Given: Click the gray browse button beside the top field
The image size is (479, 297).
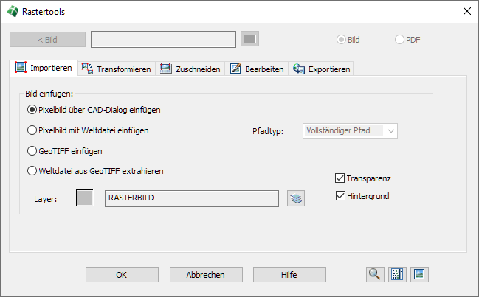Looking at the screenshot, I should click(x=250, y=39).
